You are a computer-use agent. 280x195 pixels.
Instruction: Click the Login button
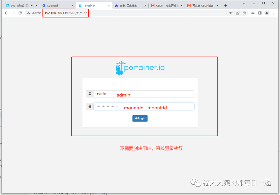[x=140, y=118]
